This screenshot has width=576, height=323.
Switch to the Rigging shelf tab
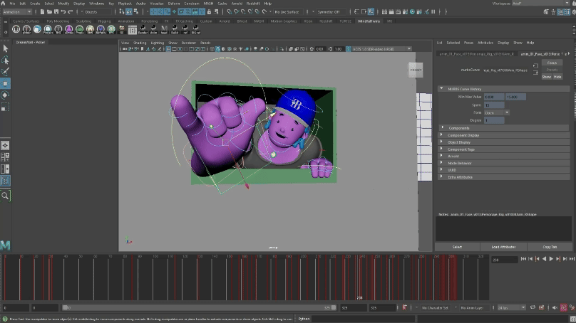pyautogui.click(x=104, y=21)
